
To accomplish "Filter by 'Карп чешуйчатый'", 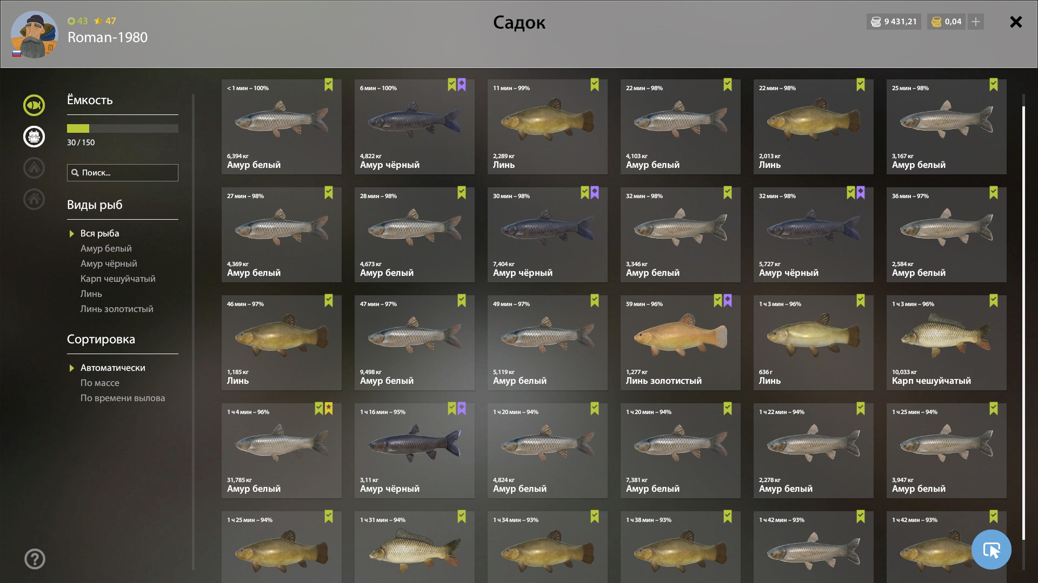I will point(118,279).
